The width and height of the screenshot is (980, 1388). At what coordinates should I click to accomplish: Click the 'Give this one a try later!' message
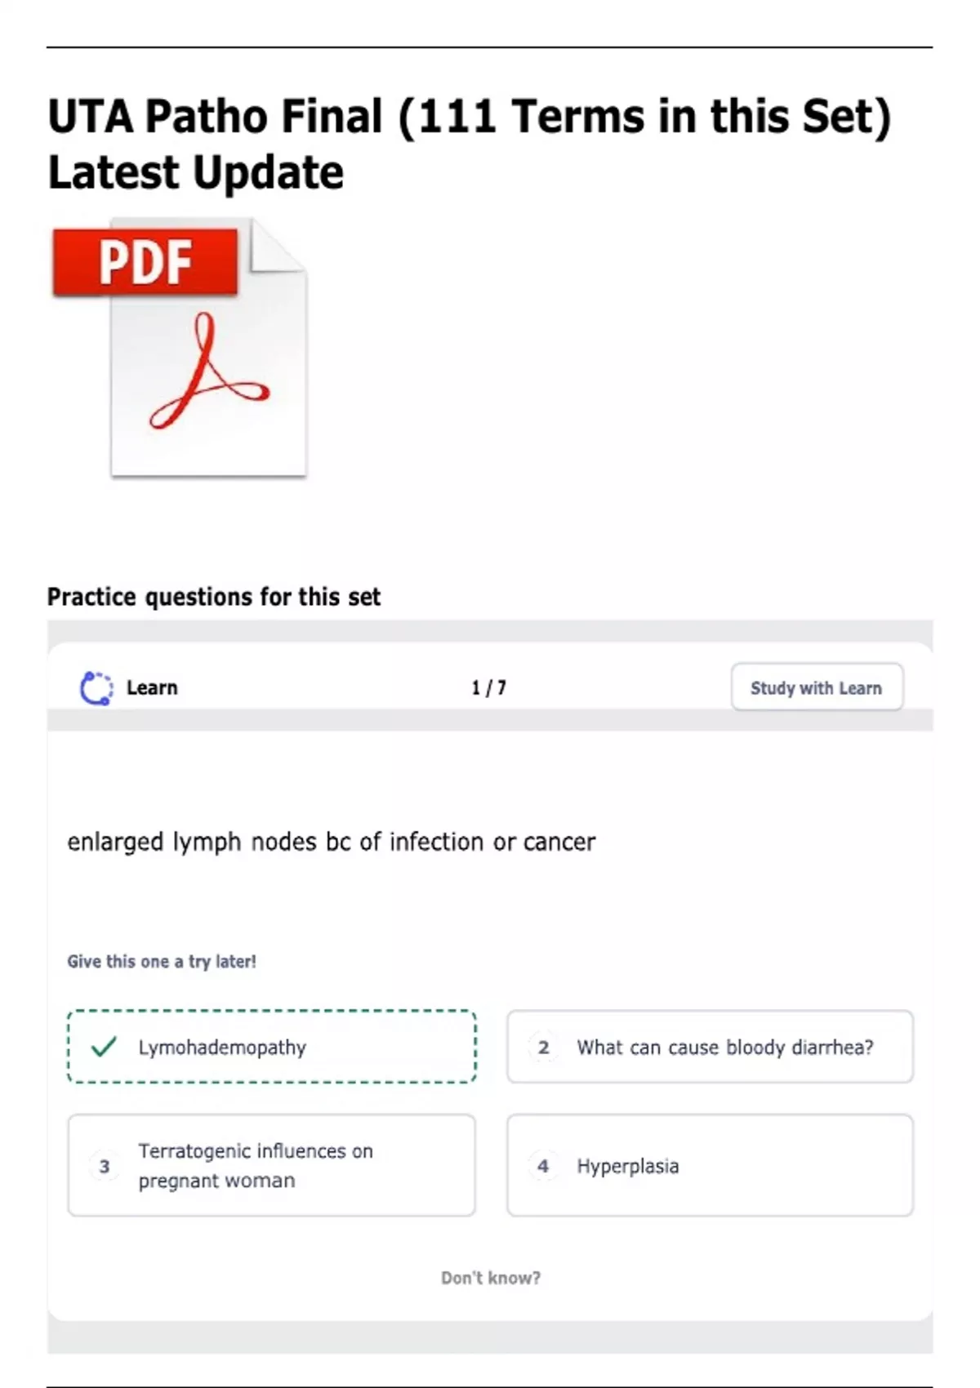[x=162, y=961]
